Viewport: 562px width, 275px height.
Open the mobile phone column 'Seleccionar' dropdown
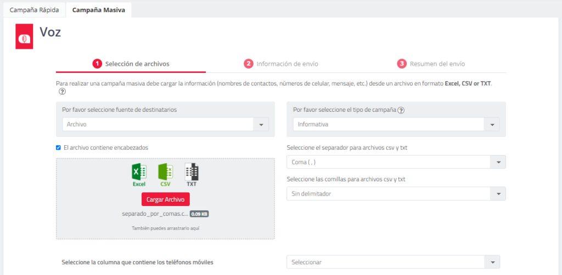click(393, 262)
